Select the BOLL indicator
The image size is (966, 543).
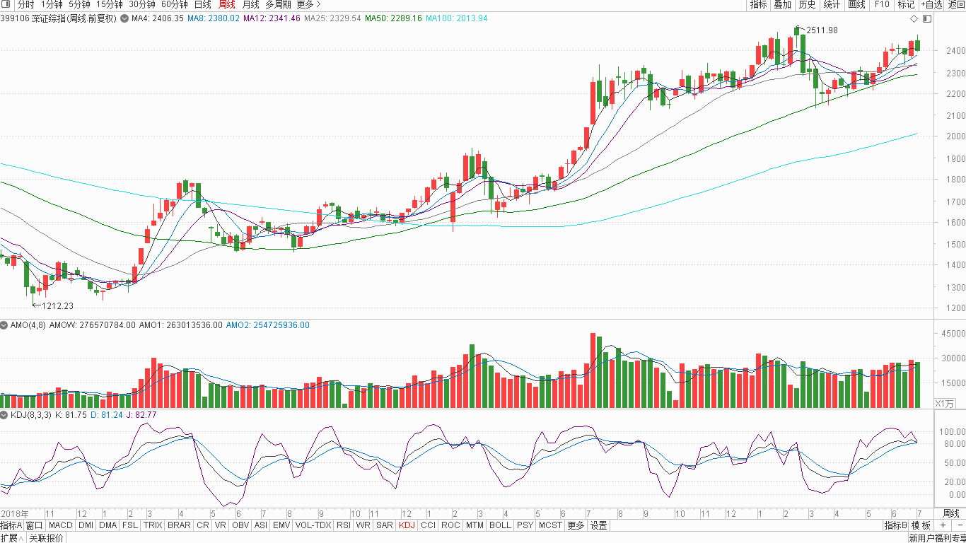(x=500, y=525)
